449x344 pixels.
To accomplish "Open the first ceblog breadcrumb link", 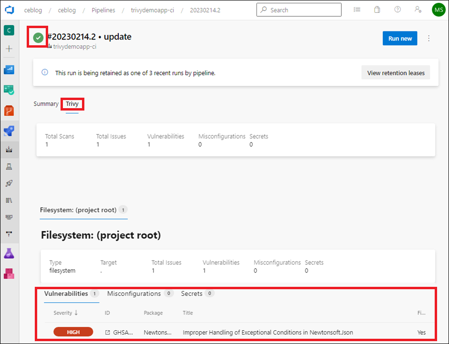I will (33, 10).
